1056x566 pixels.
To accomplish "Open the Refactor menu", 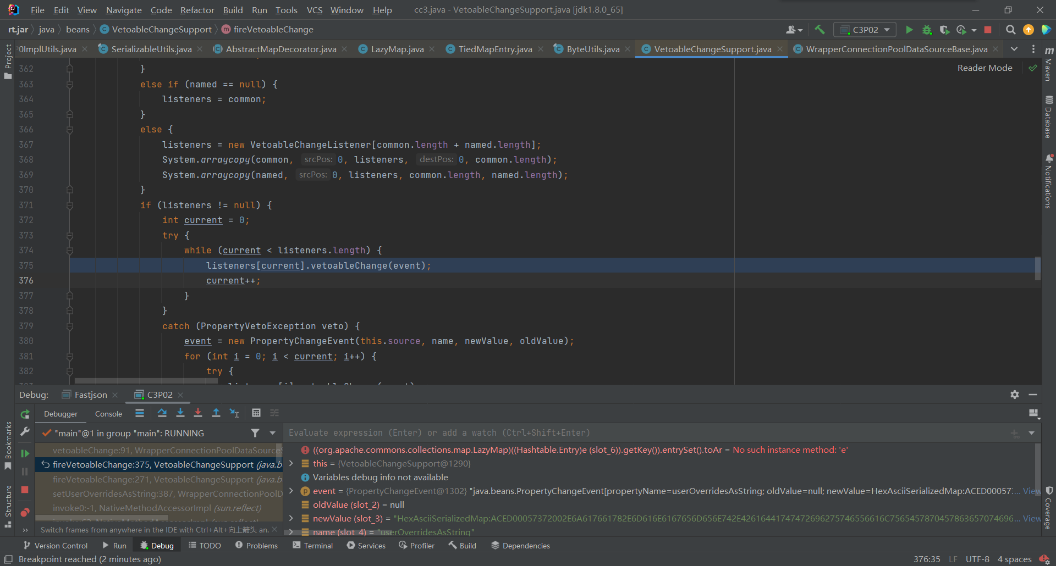I will coord(197,10).
